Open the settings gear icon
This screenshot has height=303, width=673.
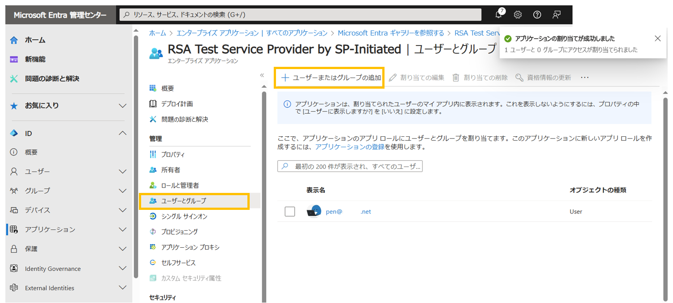(x=518, y=15)
